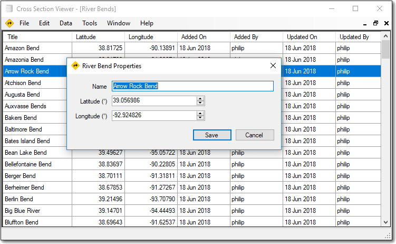Restore the MDI child window
Viewport: 396px width, 244px height.
[x=375, y=23]
